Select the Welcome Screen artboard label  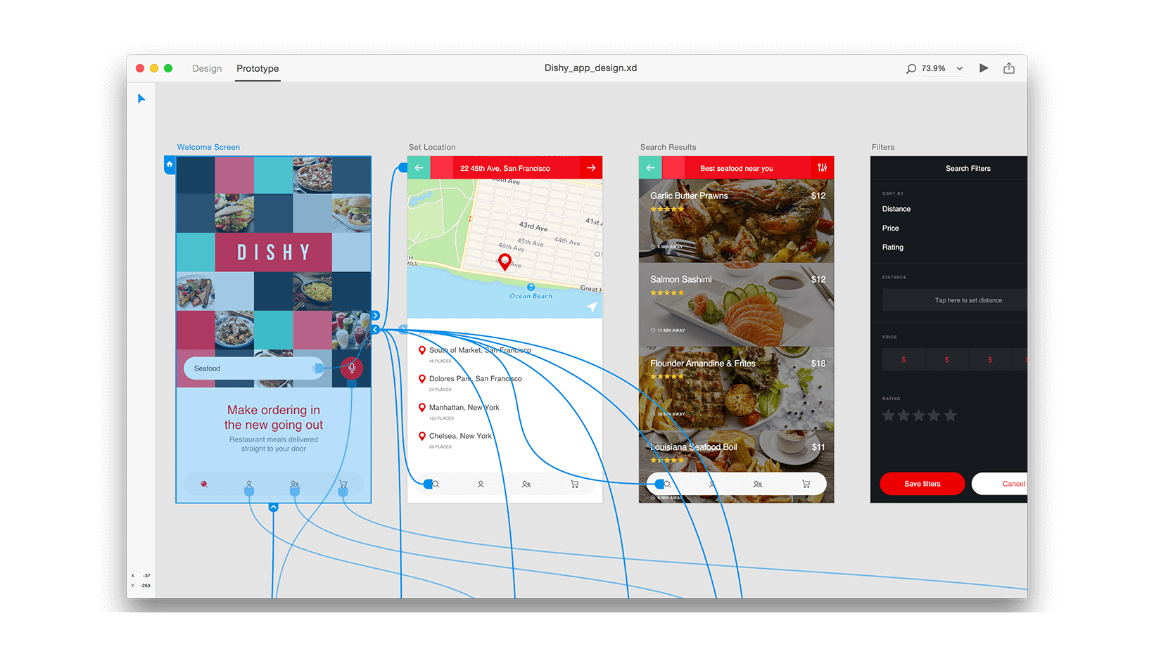click(208, 147)
